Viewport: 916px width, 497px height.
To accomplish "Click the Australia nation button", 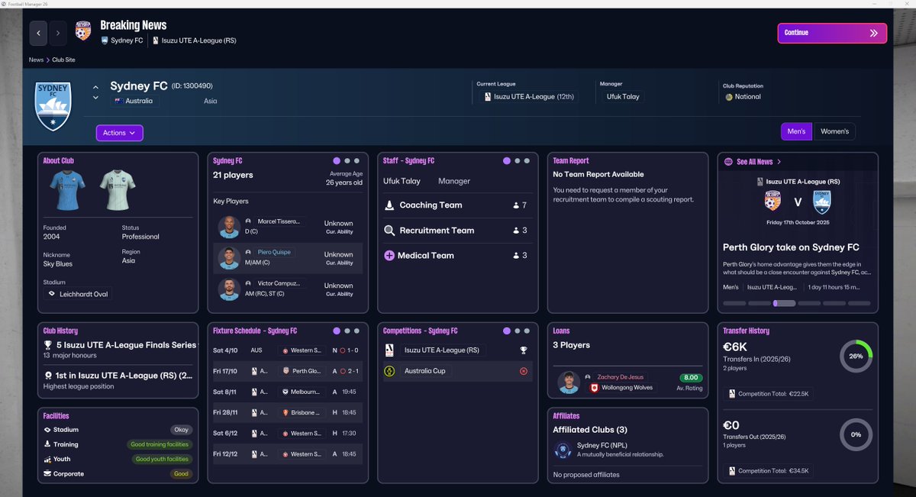I will tap(134, 101).
